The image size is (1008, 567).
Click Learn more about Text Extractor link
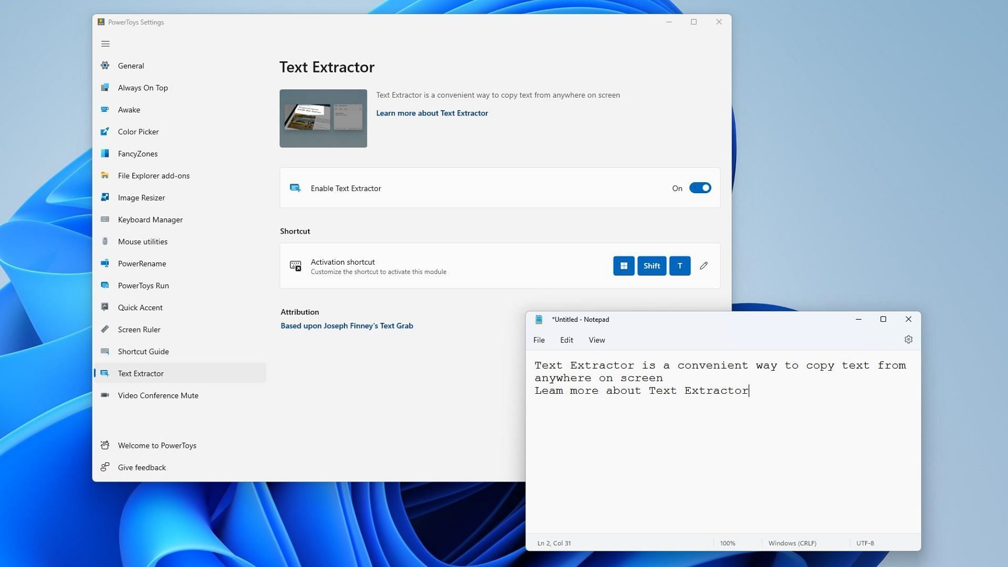coord(432,113)
